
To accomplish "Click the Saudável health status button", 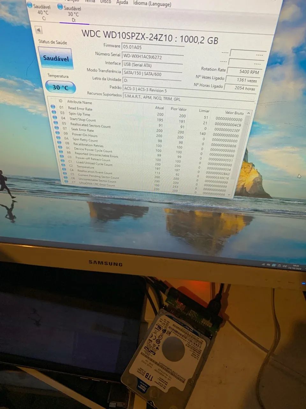I will (56, 58).
